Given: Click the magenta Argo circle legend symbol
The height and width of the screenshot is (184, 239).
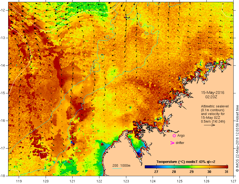Looking at the screenshot, I should pyautogui.click(x=174, y=136).
